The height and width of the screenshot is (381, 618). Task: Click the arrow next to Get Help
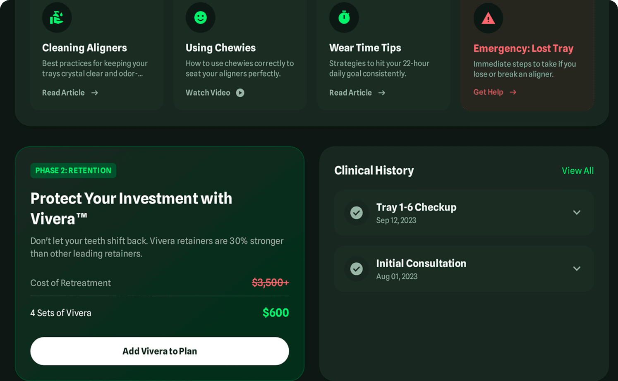click(x=513, y=92)
